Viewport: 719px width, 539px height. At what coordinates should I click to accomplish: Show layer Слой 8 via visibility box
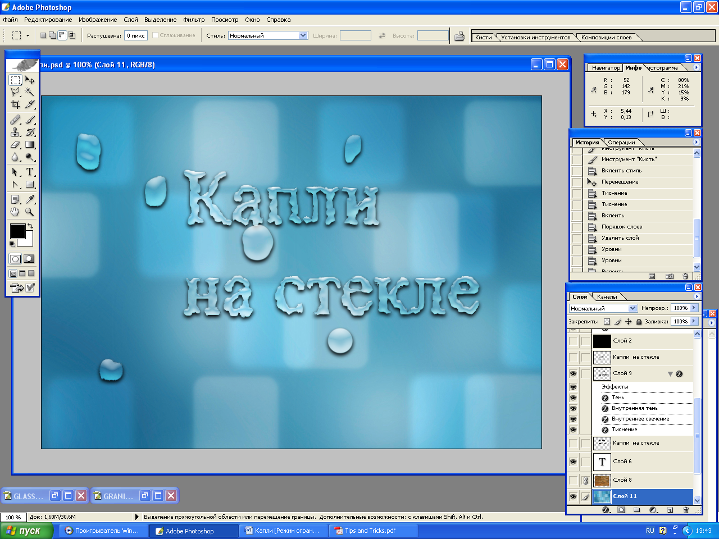tap(573, 480)
